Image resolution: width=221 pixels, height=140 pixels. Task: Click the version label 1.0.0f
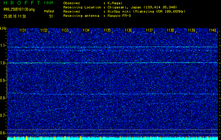(48, 3)
